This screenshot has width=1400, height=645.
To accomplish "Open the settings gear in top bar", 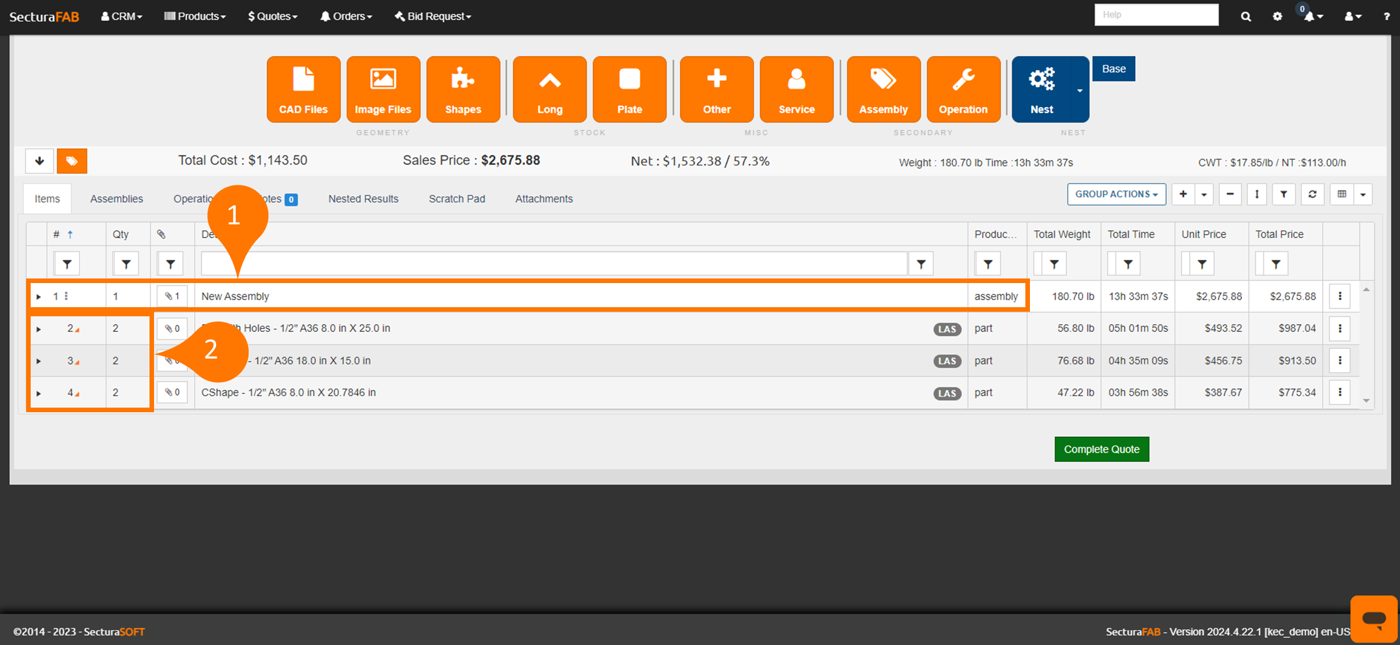I will tap(1277, 16).
